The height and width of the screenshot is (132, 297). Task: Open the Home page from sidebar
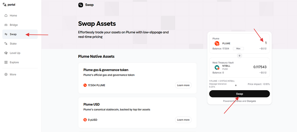pos(13,16)
